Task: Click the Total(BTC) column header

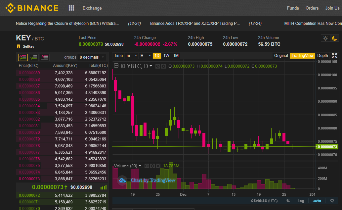Action: (x=98, y=66)
